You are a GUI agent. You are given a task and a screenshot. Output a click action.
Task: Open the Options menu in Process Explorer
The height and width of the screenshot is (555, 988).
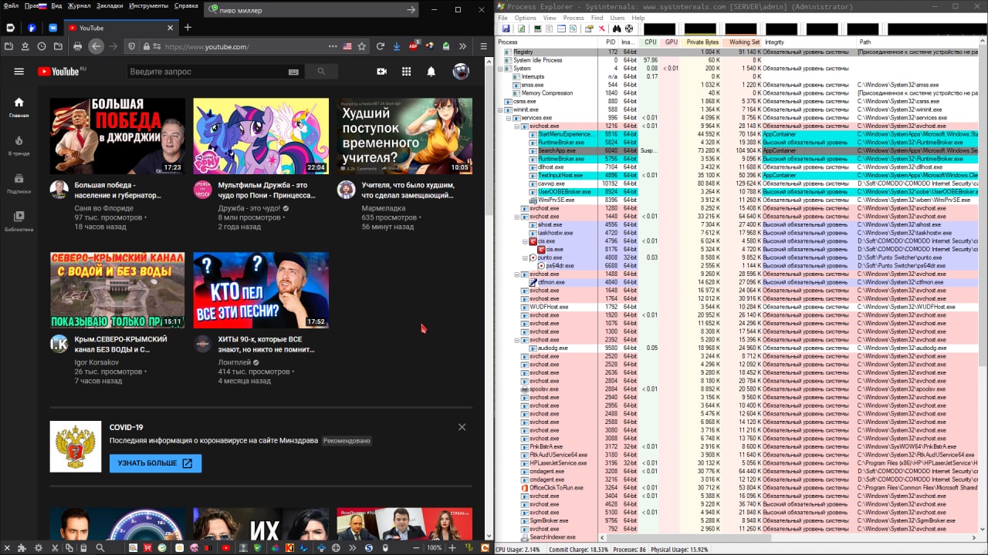tap(526, 18)
